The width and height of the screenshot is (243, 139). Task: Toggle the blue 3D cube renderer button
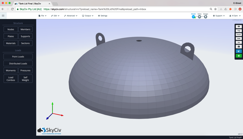click(x=239, y=51)
